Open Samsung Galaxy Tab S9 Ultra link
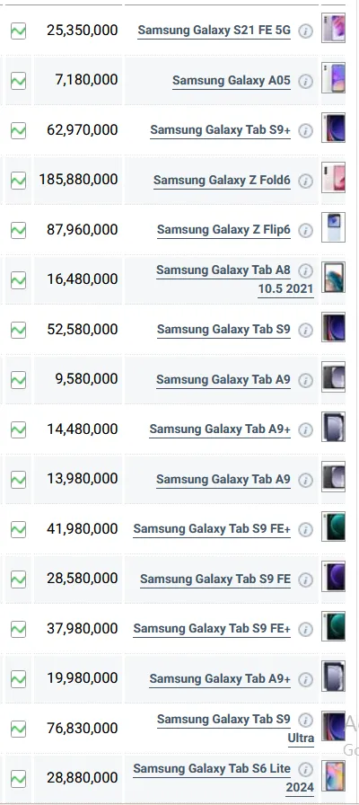Image resolution: width=359 pixels, height=805 pixels. click(x=235, y=729)
